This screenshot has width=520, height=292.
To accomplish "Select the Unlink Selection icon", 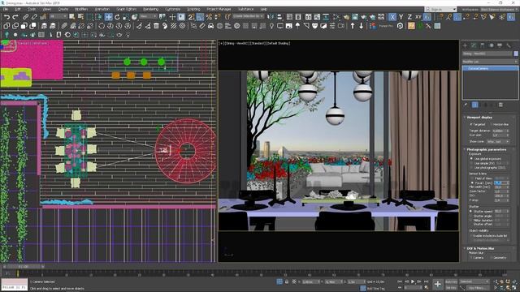I will [x=34, y=17].
